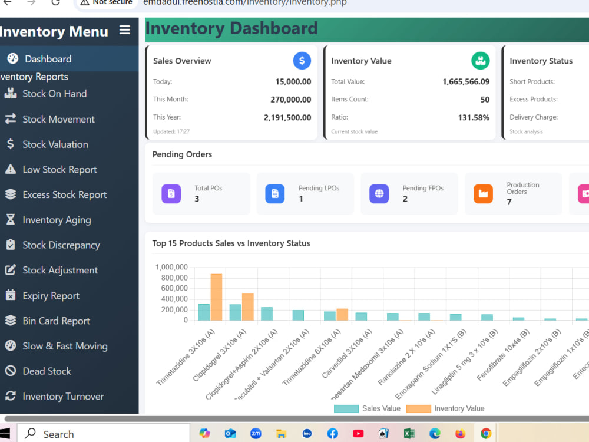
Task: Click the Stock Valuation dollar icon
Action: 11,144
